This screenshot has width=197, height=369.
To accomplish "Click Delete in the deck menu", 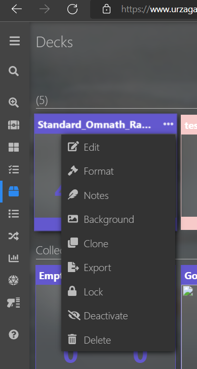I will coord(119,340).
